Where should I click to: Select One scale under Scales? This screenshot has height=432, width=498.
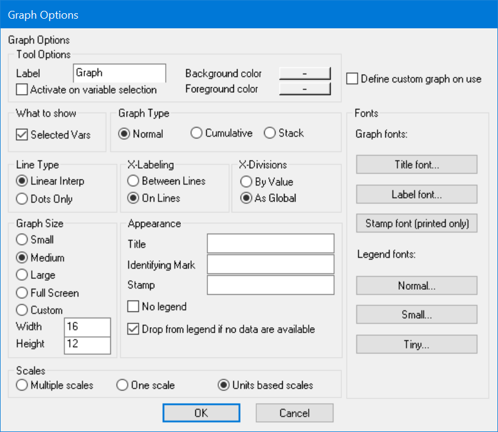122,385
